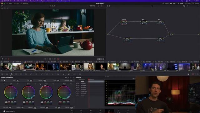
Task: Open the Blur palette
Action: pyautogui.click(x=63, y=74)
